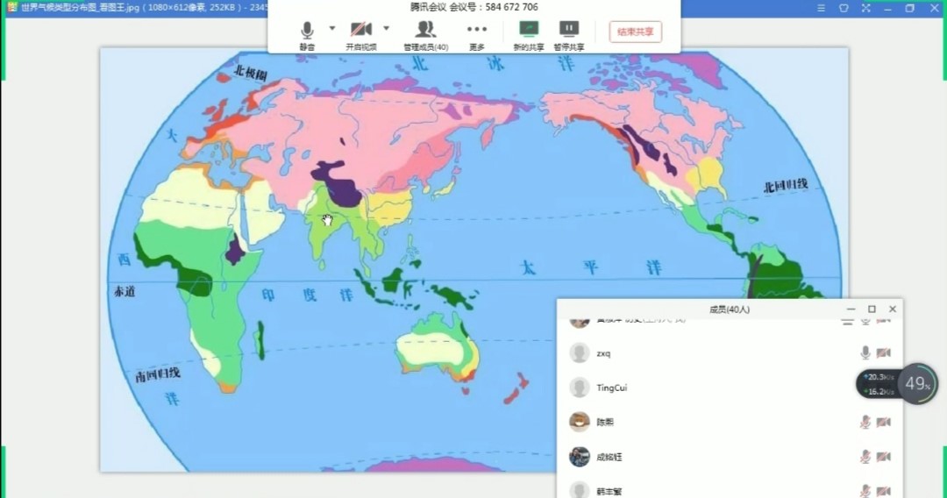Open the 更多 three-dots menu
947x498 pixels.
click(476, 31)
